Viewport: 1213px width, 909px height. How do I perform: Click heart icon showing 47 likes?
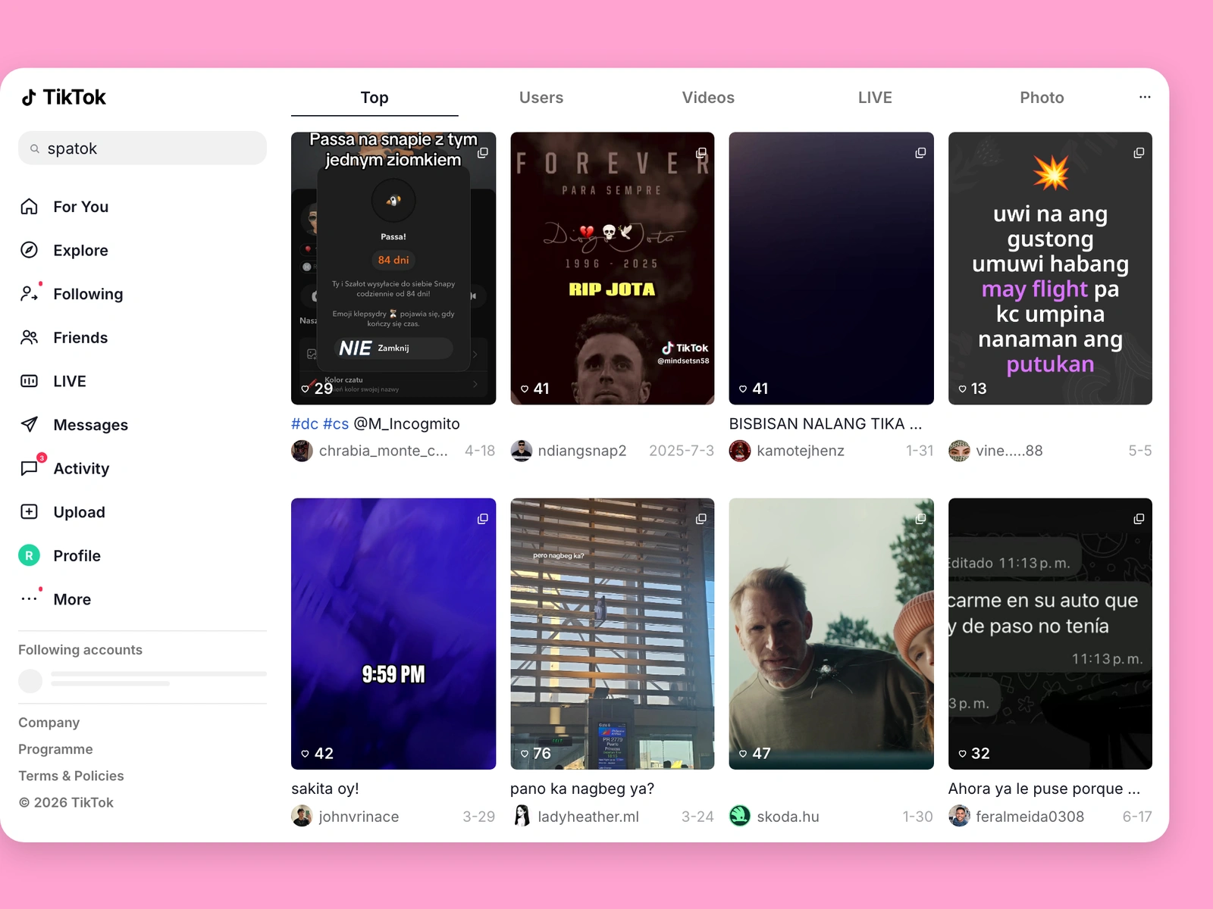coord(743,754)
